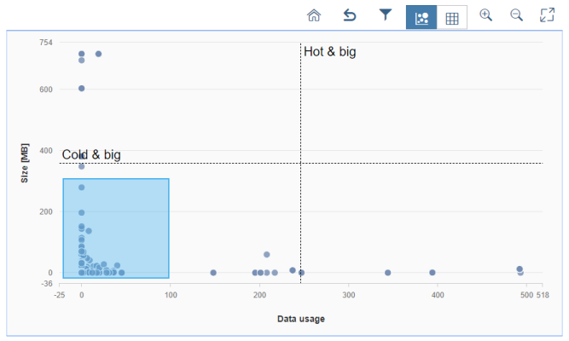Click the bubble near 345 data usage
The width and height of the screenshot is (569, 341).
387,273
